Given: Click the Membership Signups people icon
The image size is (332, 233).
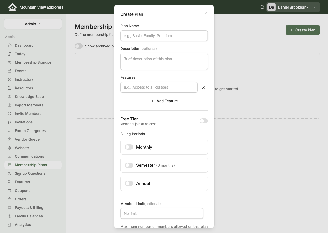Looking at the screenshot, I should point(10,62).
